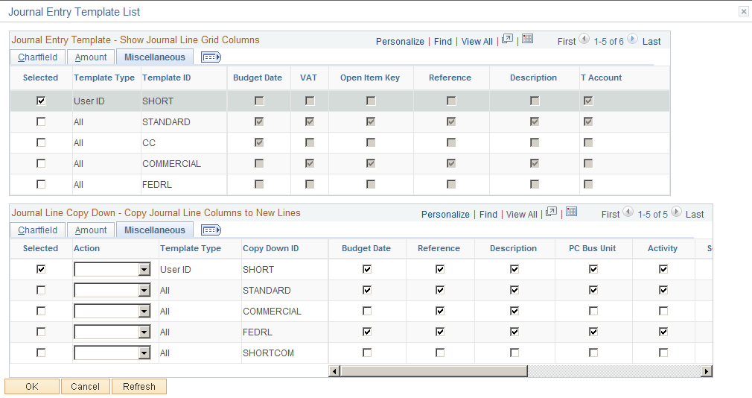
Task: Toggle PC Bus Unit for SHORT copy down row
Action: tap(593, 269)
